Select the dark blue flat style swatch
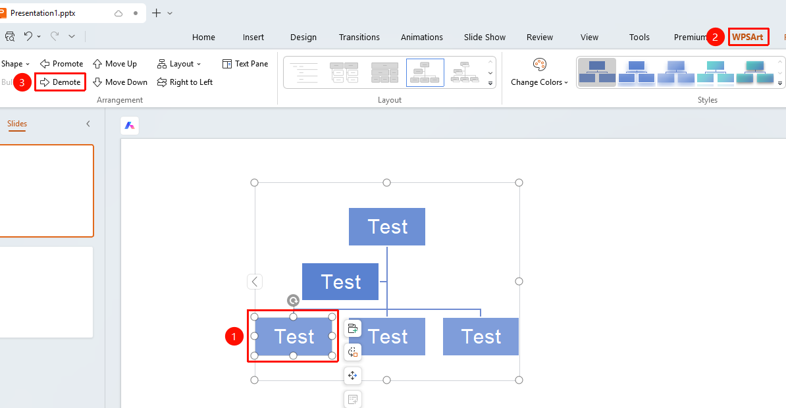The image size is (786, 408). tap(597, 72)
